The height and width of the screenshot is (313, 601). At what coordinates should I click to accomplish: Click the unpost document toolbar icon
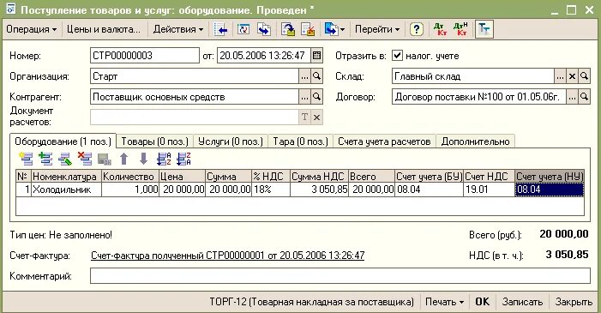click(x=308, y=29)
